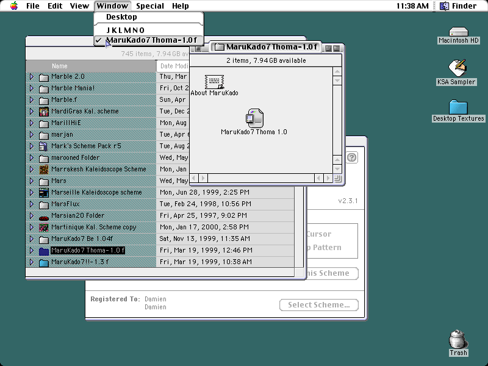This screenshot has height=366, width=488.
Task: Select the MarillHiE folder name
Action: click(66, 123)
